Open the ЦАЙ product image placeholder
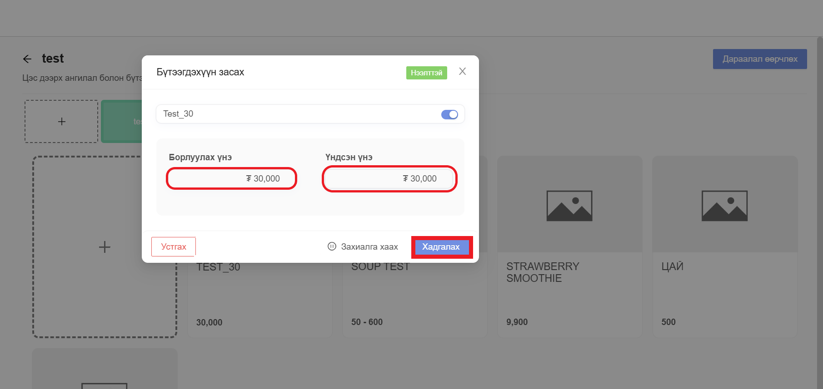Screen dimensions: 823x389 tap(724, 206)
